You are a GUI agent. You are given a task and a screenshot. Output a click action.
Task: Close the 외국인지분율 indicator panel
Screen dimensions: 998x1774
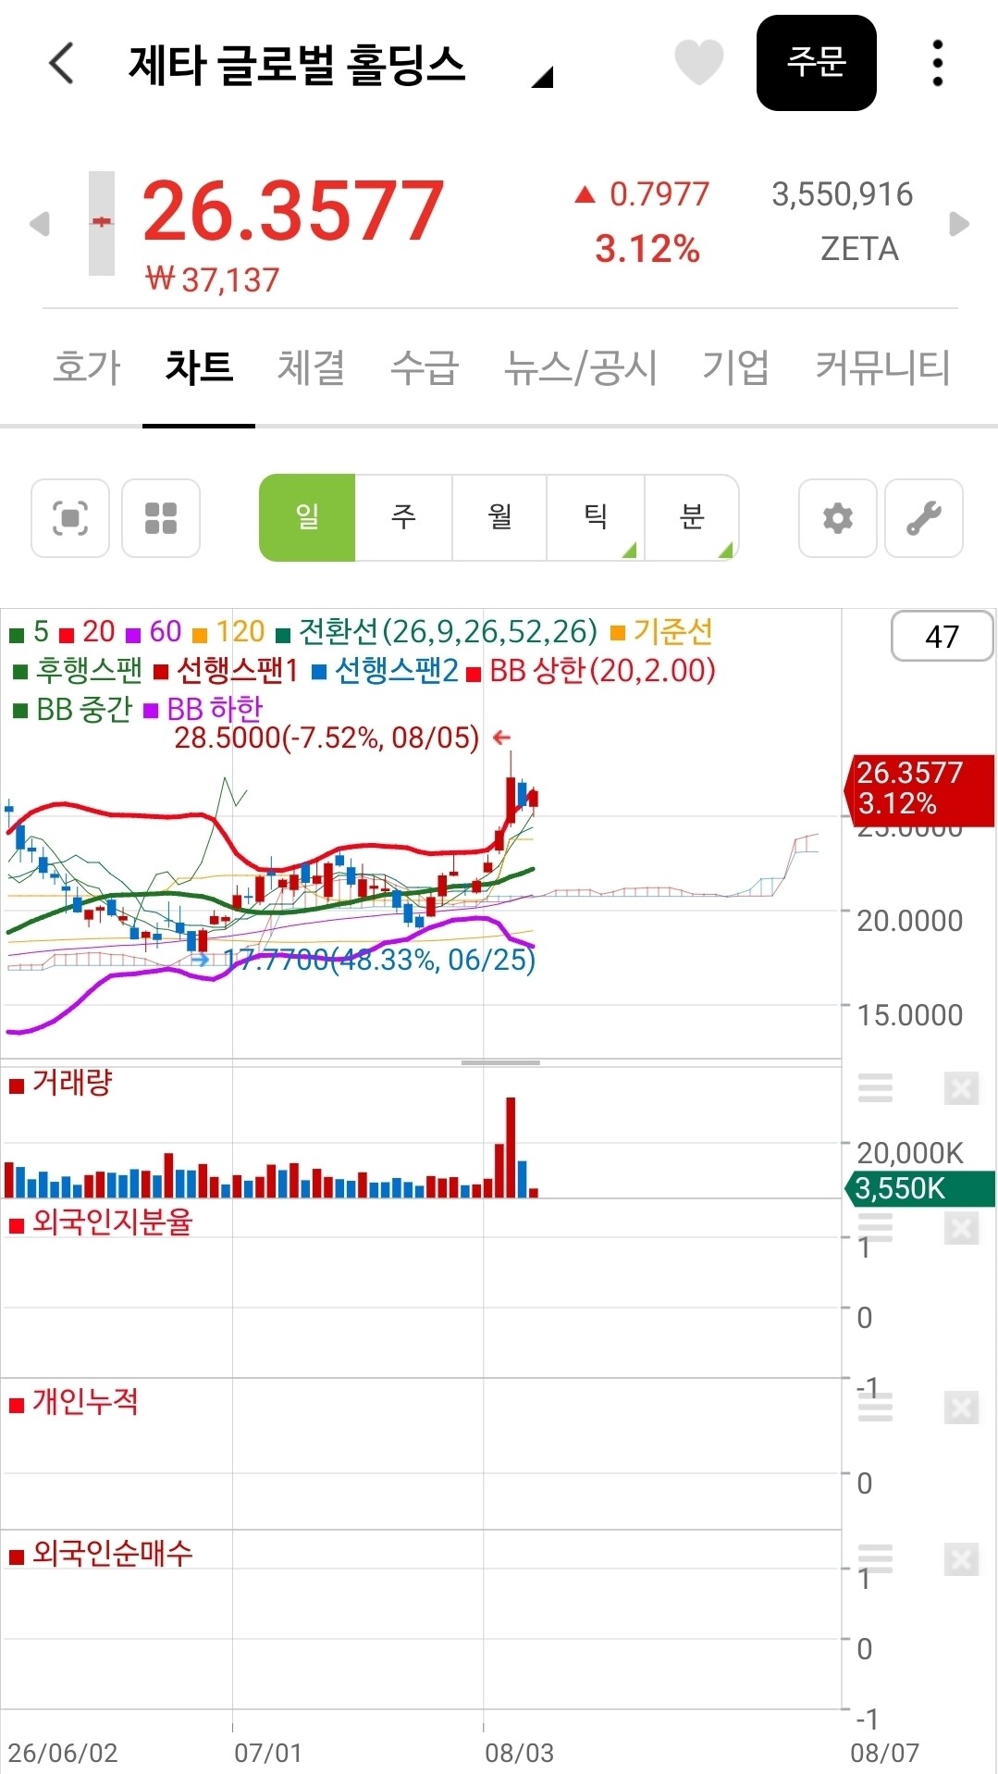(x=961, y=1228)
